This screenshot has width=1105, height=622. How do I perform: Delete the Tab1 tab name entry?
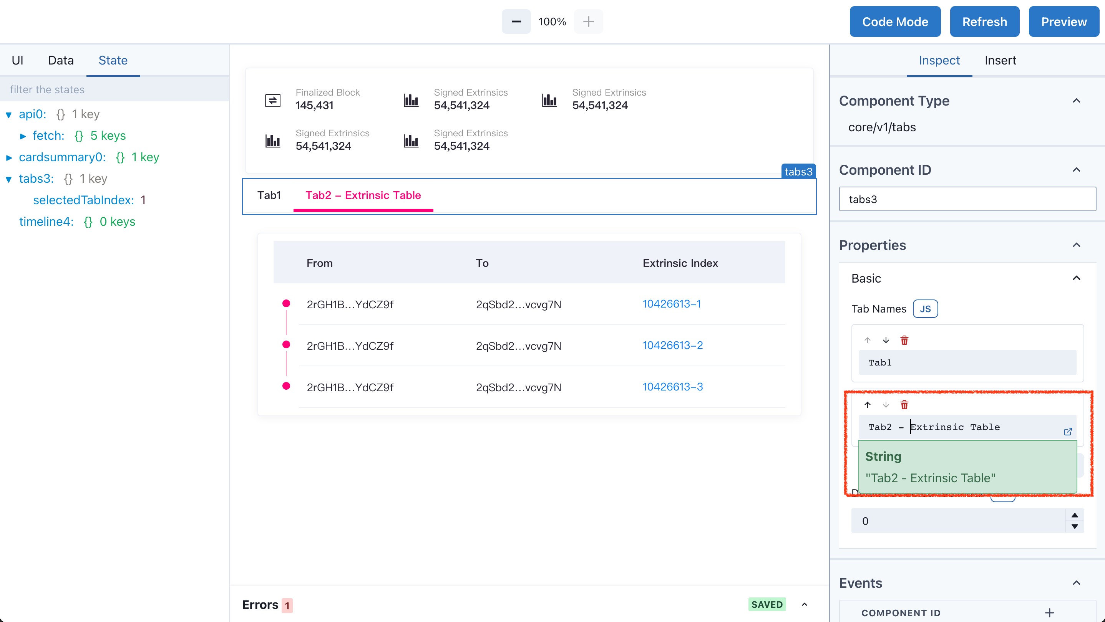(904, 340)
